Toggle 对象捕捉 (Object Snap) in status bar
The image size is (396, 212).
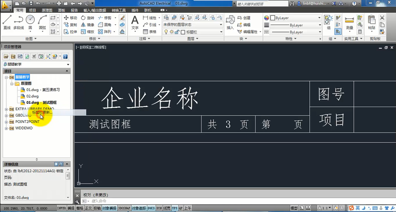pos(109,208)
